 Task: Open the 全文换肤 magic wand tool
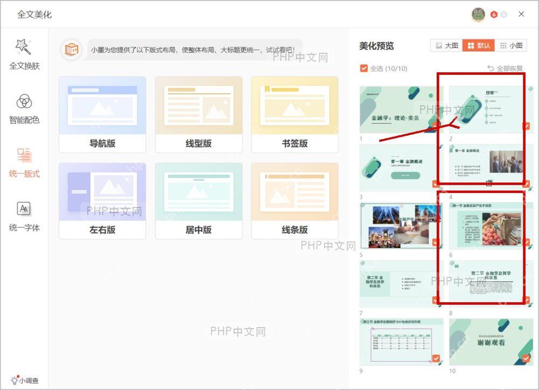click(24, 54)
